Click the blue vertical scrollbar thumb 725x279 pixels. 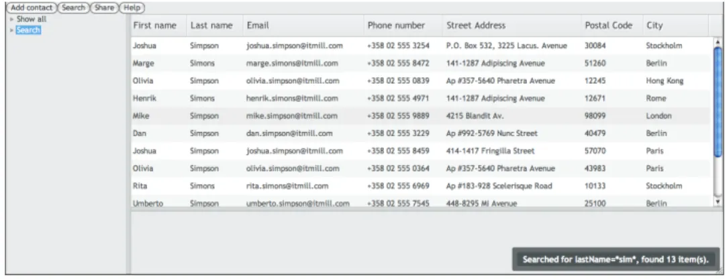coord(718,102)
